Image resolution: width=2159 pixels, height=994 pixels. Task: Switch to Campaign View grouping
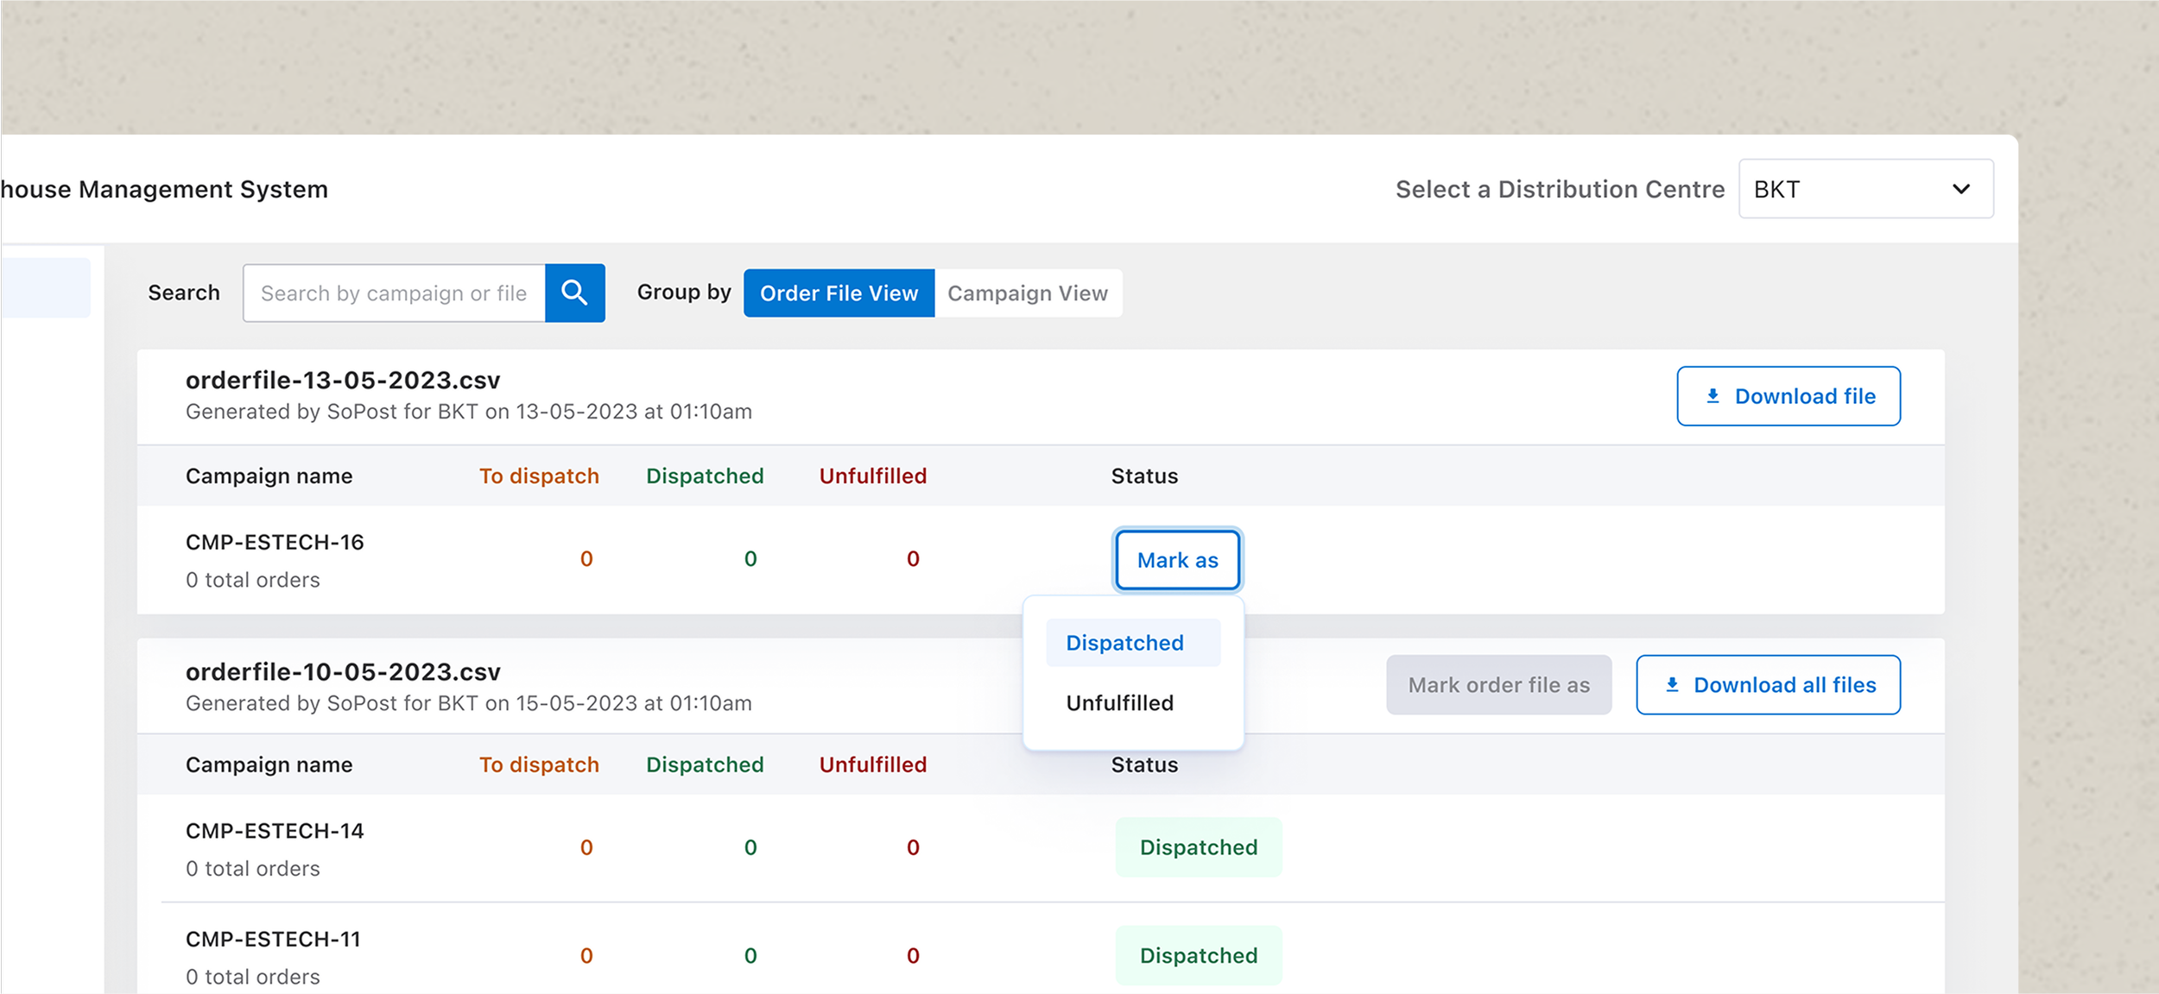pyautogui.click(x=1027, y=293)
